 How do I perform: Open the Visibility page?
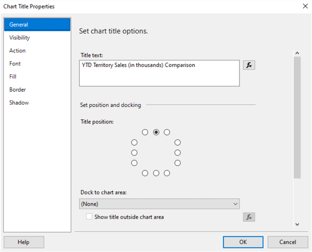pos(20,37)
